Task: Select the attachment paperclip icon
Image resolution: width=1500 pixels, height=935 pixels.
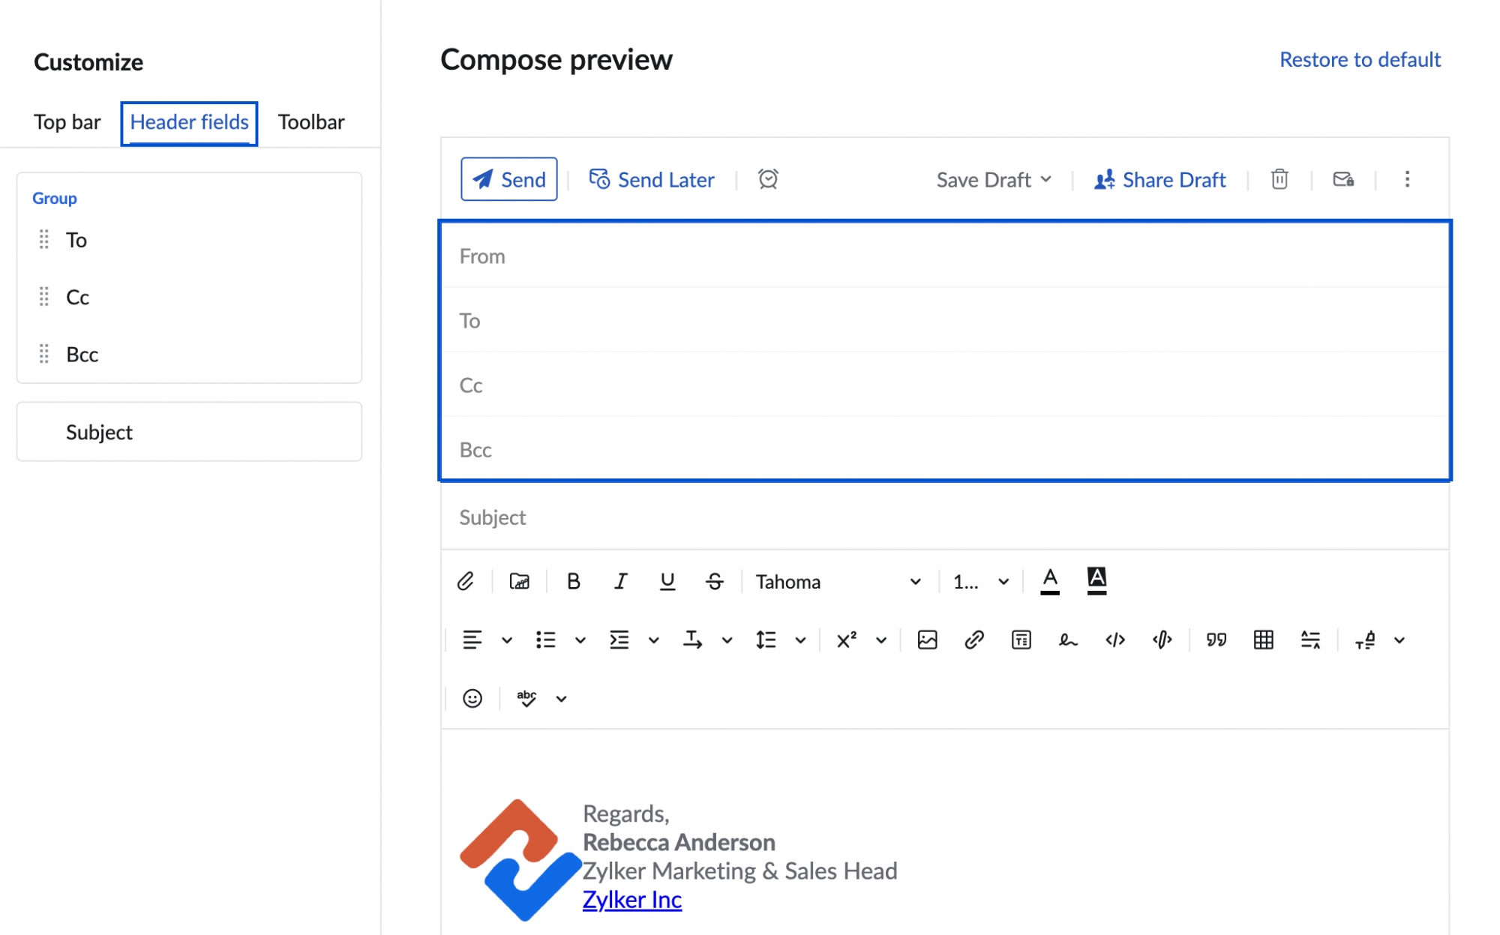Action: pyautogui.click(x=466, y=580)
